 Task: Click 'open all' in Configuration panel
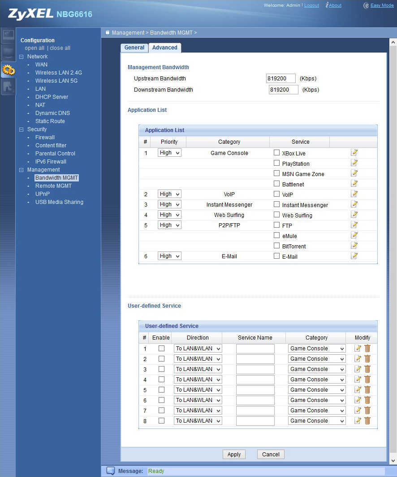(x=35, y=48)
